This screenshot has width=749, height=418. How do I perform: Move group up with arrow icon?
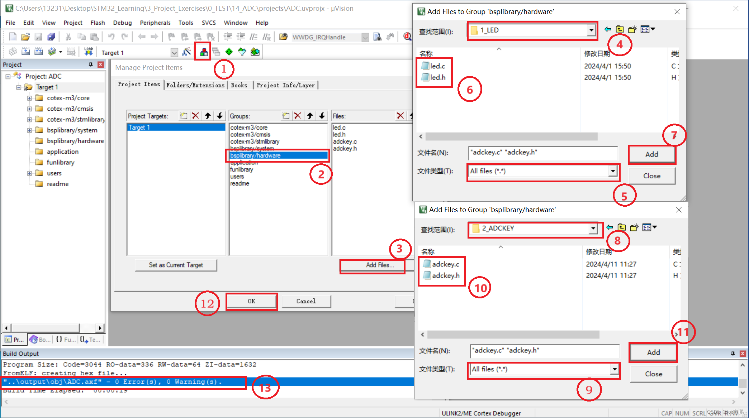(x=310, y=116)
